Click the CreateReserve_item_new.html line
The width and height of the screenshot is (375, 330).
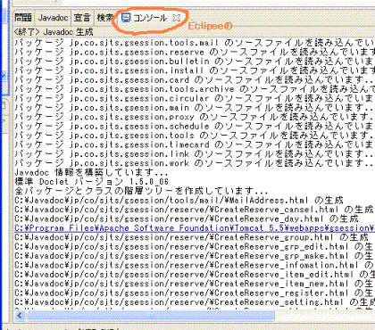194,284
